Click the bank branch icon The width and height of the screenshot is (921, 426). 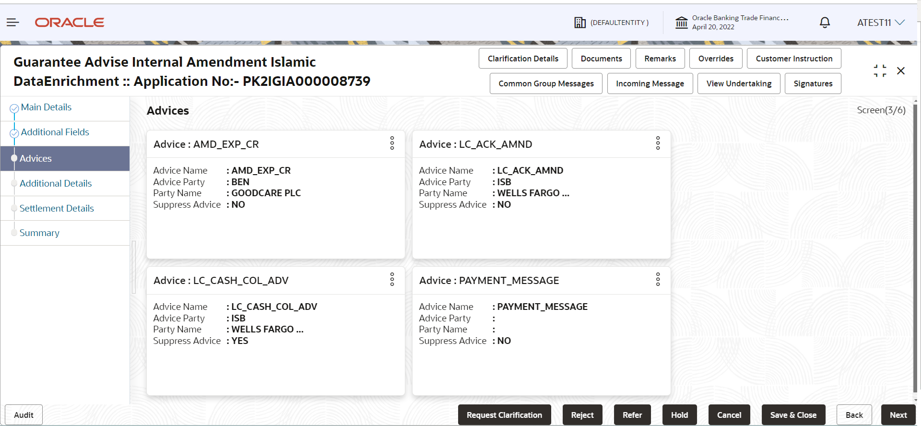[x=682, y=23]
